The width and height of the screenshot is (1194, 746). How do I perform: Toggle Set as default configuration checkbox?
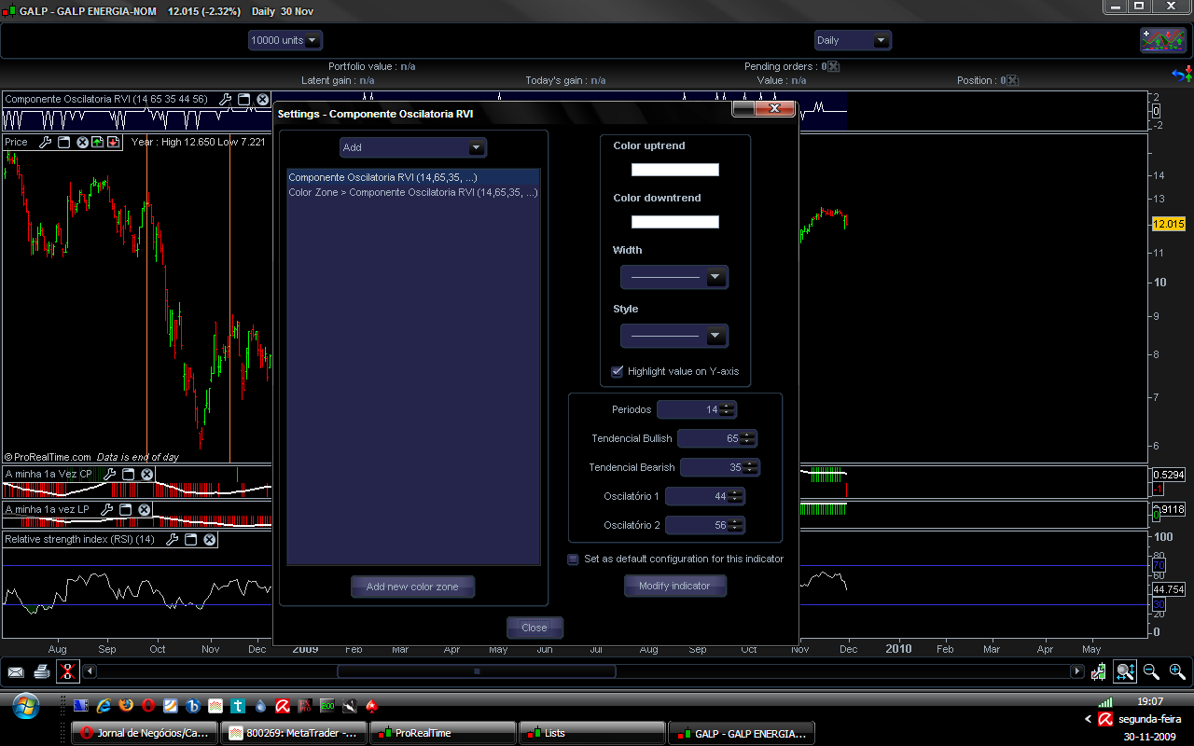(573, 559)
